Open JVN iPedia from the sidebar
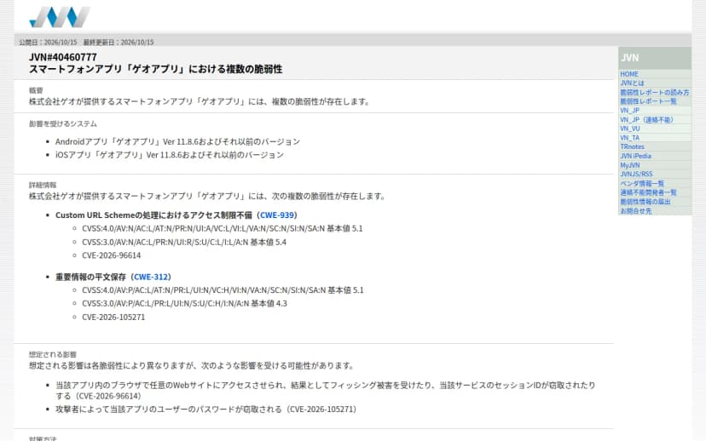The width and height of the screenshot is (706, 441). click(x=635, y=156)
